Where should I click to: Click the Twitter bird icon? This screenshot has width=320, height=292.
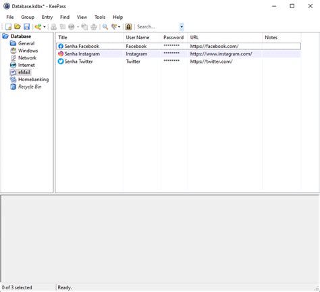click(61, 62)
